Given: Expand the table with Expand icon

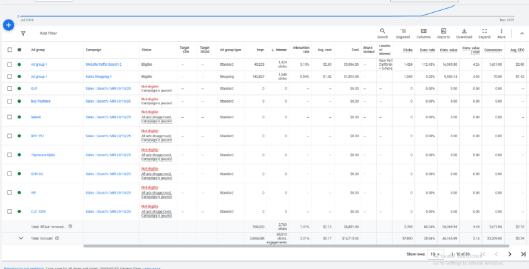Looking at the screenshot, I should (485, 34).
